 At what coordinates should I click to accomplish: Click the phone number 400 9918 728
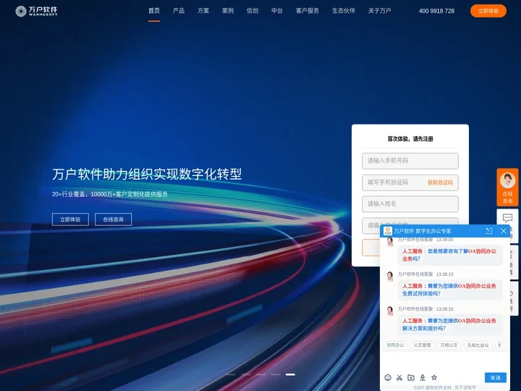point(436,11)
